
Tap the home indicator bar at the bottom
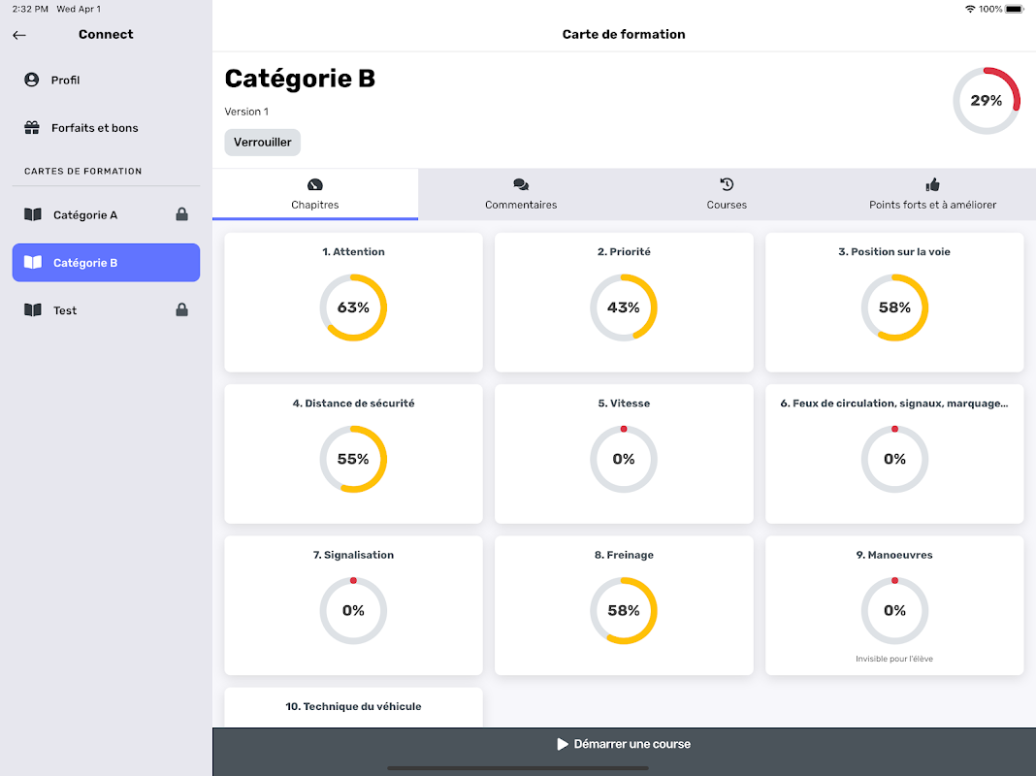tap(517, 768)
